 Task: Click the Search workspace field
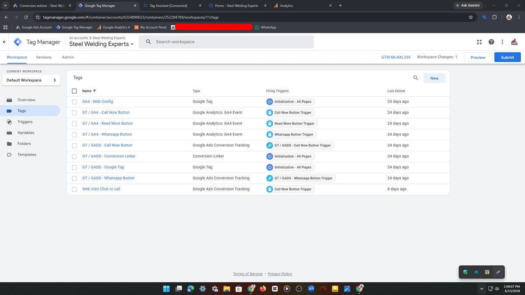coord(226,42)
